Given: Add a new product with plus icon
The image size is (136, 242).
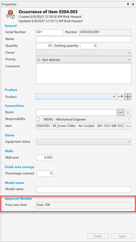Looking at the screenshot, I should [128, 97].
